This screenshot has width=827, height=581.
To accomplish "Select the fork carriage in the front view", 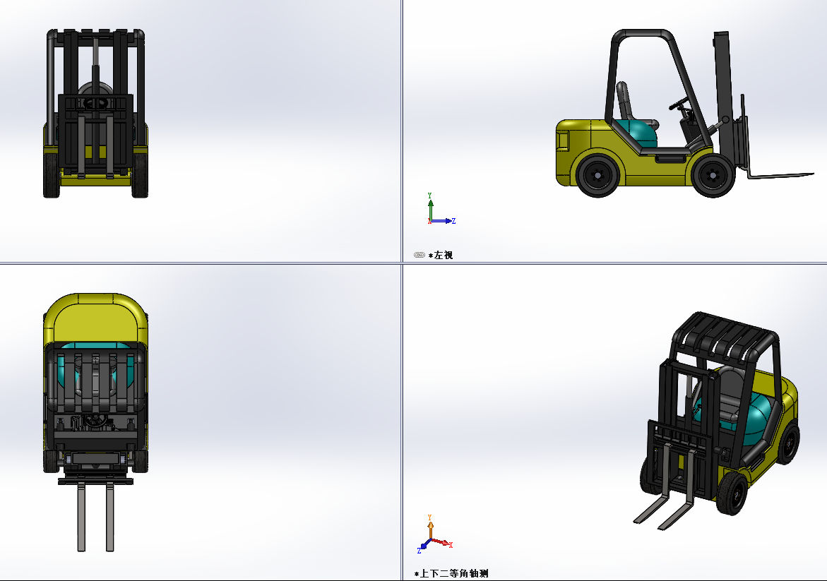I will click(x=95, y=132).
